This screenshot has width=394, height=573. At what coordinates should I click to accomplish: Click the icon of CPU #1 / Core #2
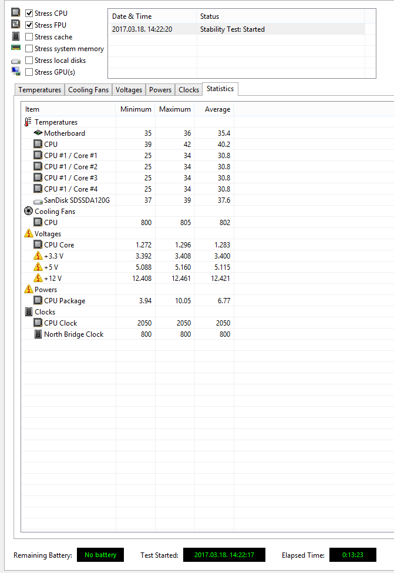[38, 166]
